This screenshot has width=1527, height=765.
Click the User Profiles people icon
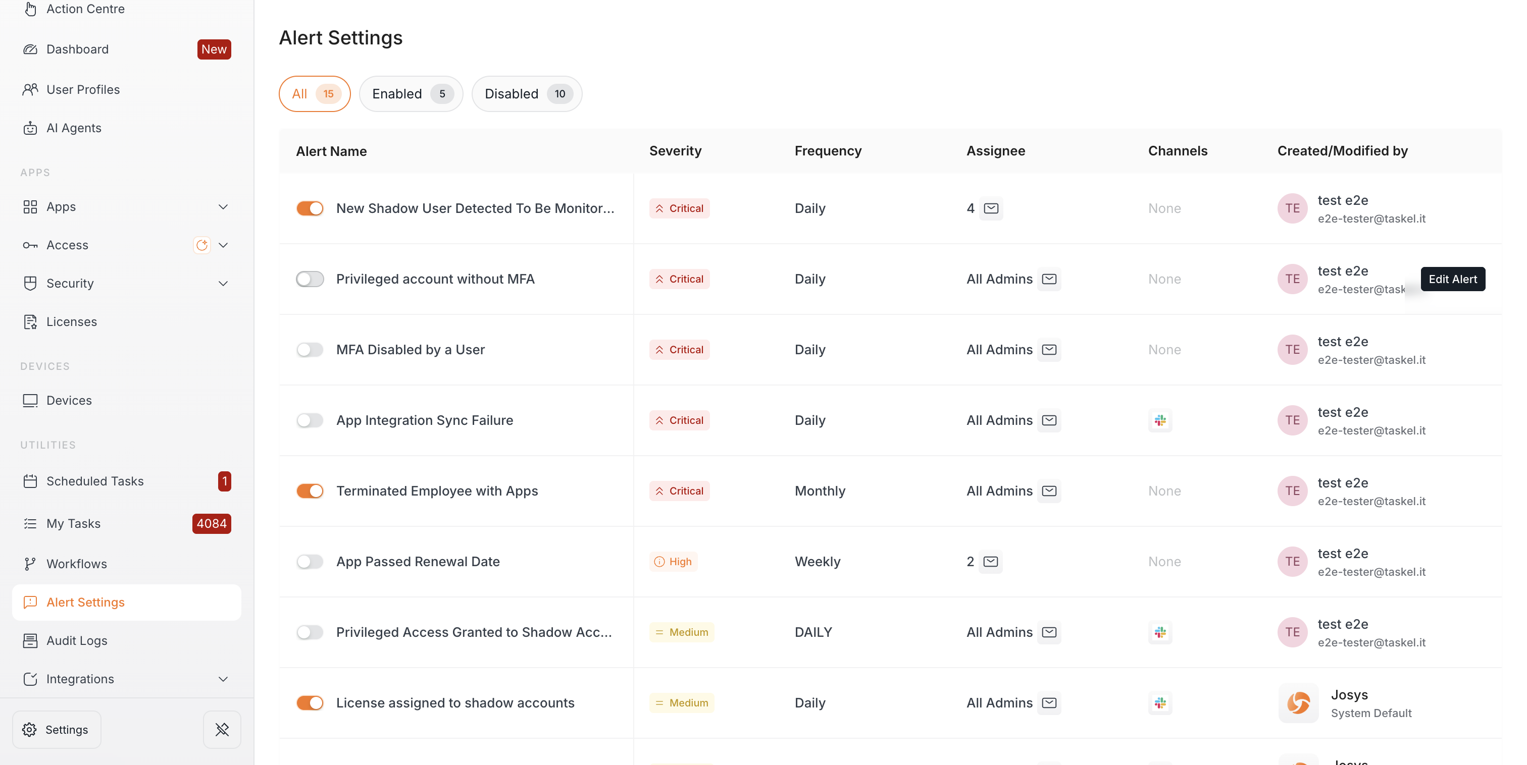tap(30, 89)
